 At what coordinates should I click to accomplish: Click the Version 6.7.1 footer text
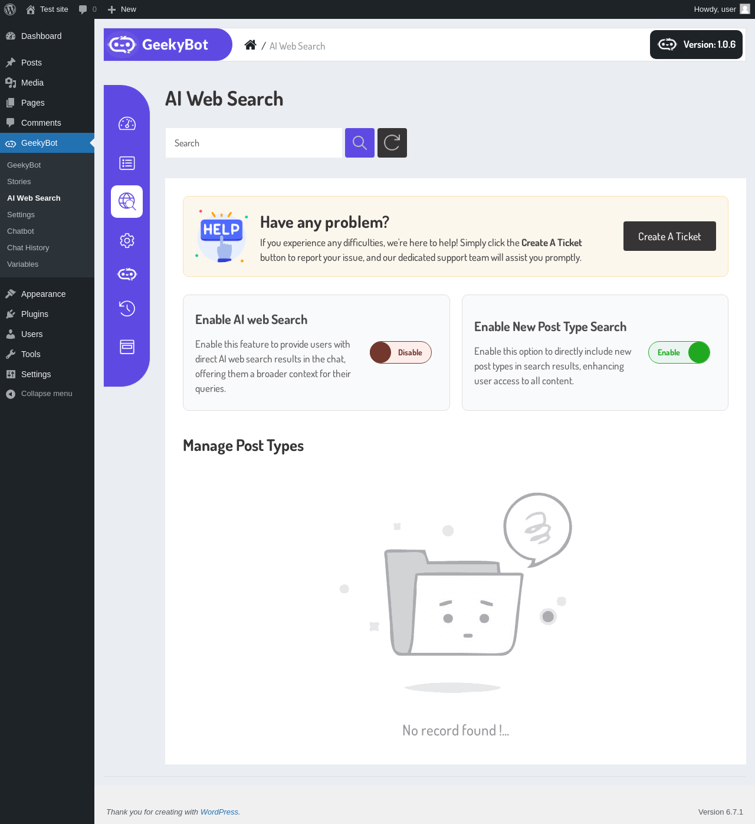coord(721,812)
